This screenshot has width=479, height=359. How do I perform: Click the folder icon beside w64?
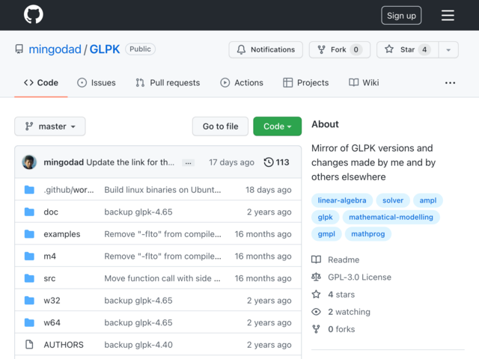[29, 322]
